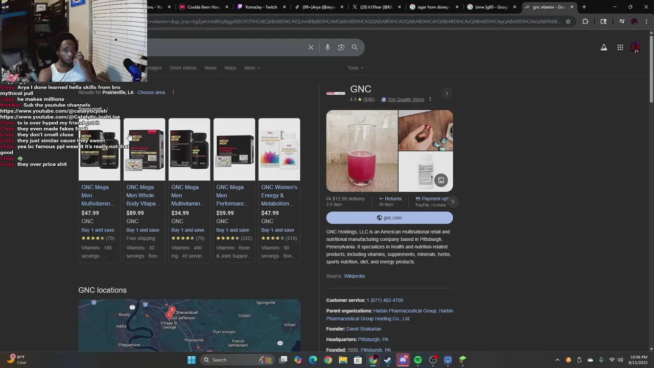Visit gnc.com button
The image size is (654, 368).
(389, 218)
